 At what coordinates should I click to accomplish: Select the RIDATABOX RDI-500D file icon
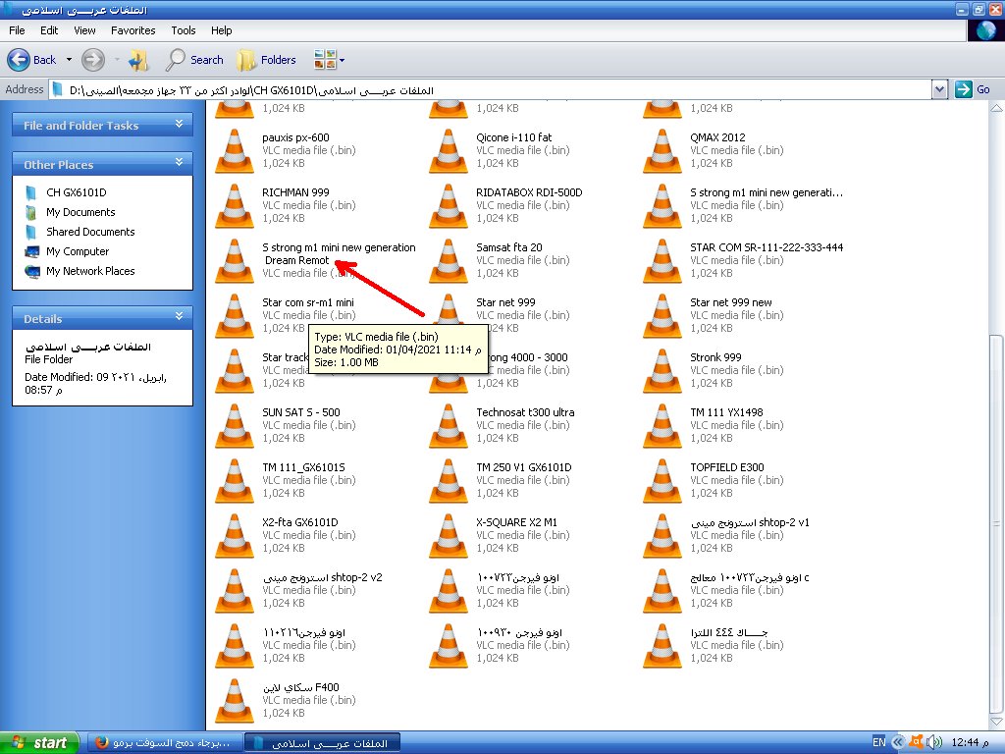point(449,206)
